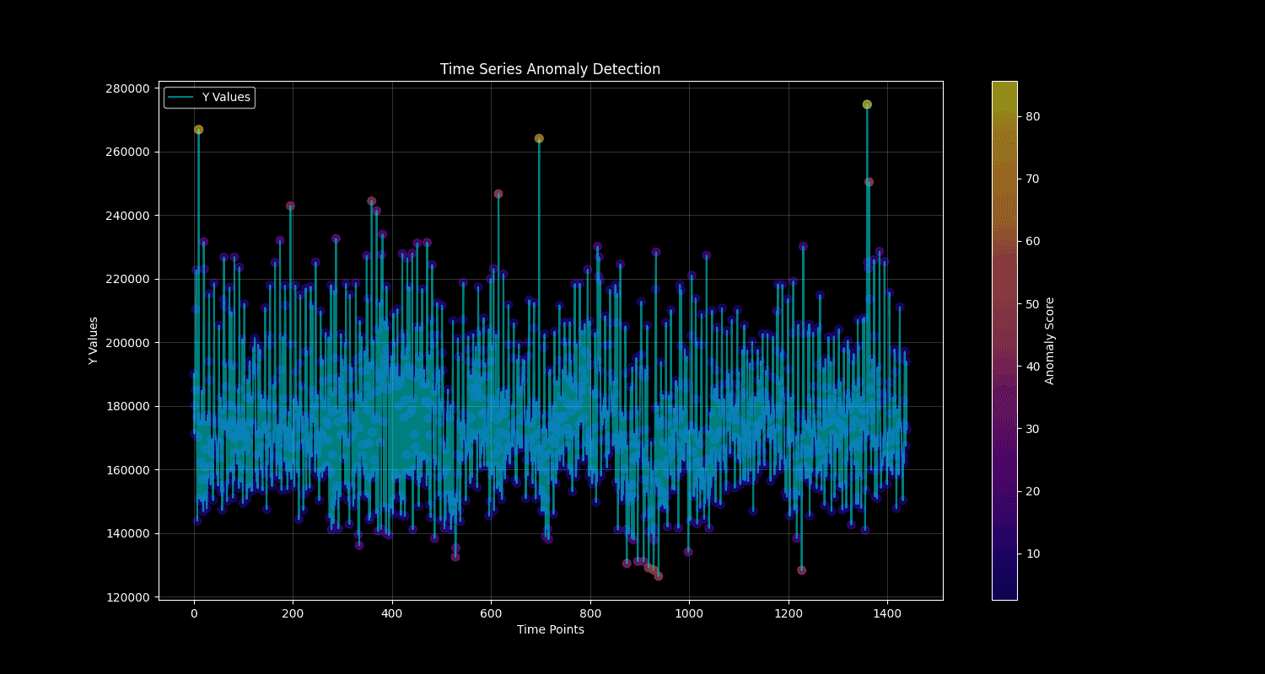
Task: Select the low outlier point near time 1230
Action: 799,571
